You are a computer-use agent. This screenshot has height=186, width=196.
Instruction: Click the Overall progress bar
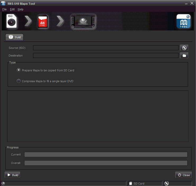coord(106,163)
